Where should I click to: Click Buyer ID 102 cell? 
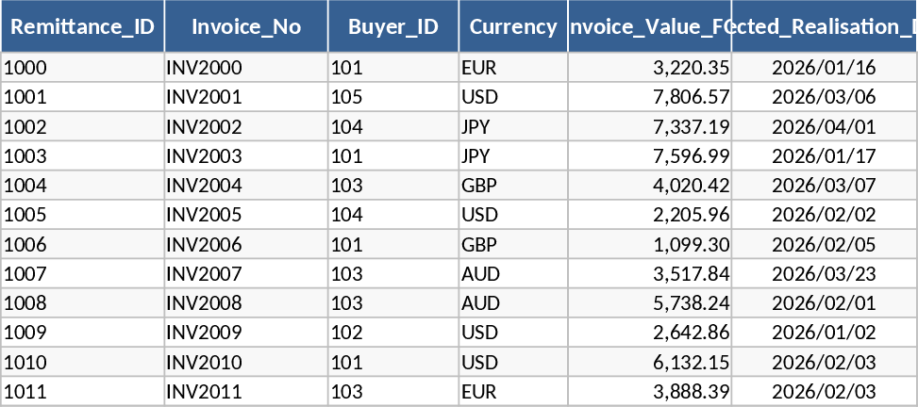tap(392, 333)
